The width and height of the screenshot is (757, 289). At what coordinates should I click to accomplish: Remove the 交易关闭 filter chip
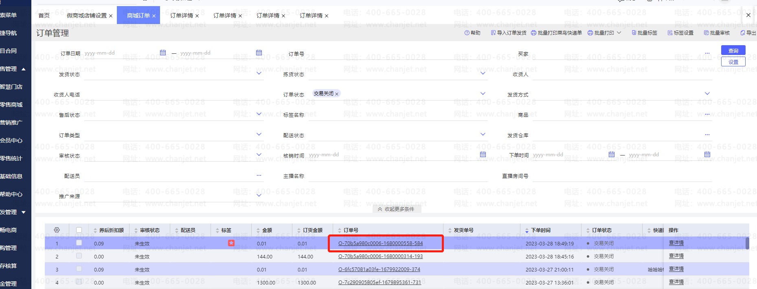tap(337, 94)
